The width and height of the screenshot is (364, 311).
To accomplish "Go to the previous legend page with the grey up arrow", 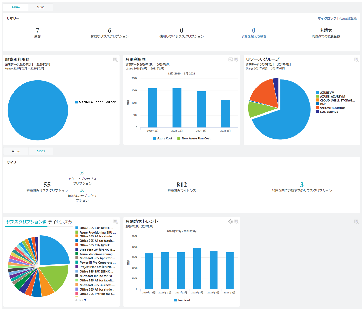I will [76, 300].
